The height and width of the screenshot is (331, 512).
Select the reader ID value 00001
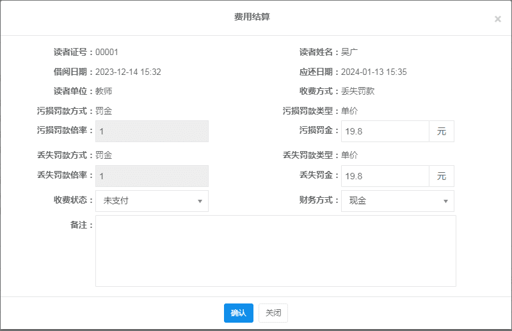click(x=107, y=52)
